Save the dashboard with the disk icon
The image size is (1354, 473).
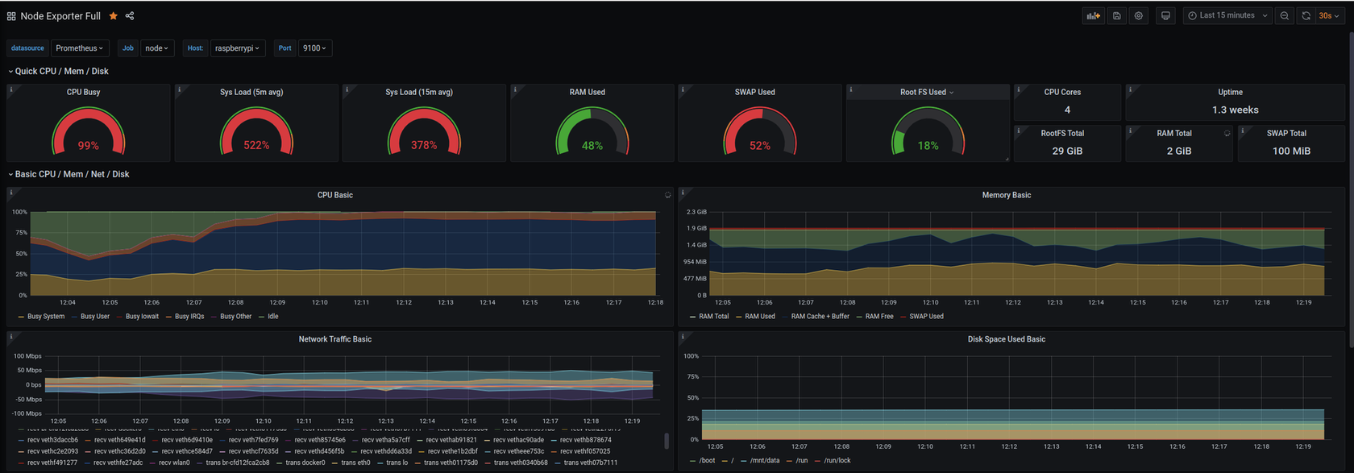coord(1117,15)
